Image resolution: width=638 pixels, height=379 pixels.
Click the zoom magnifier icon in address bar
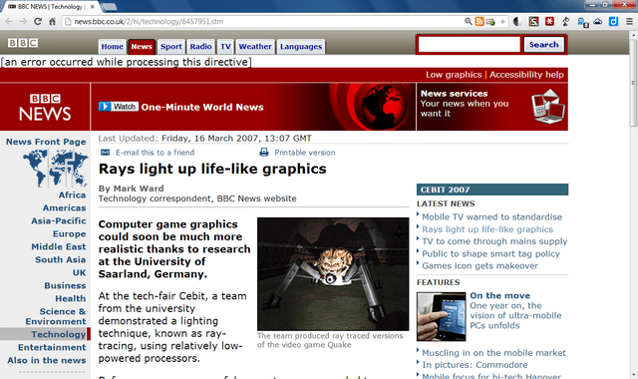point(469,21)
